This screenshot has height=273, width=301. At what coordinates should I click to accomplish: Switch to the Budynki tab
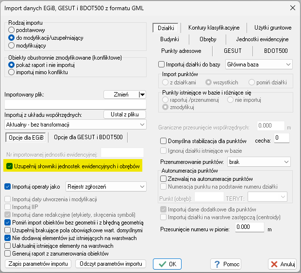(x=169, y=39)
